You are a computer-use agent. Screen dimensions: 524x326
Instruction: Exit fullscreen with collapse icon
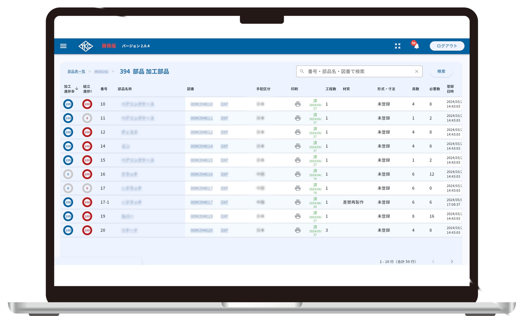pyautogui.click(x=397, y=46)
